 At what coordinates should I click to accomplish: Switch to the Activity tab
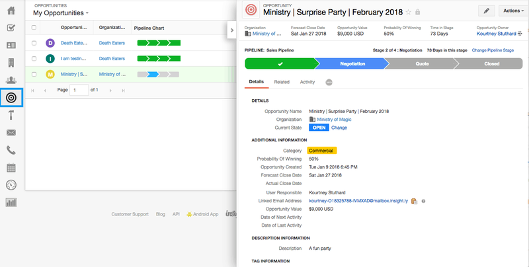click(307, 82)
